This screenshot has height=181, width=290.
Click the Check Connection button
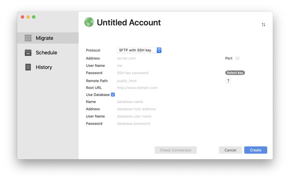point(176,150)
